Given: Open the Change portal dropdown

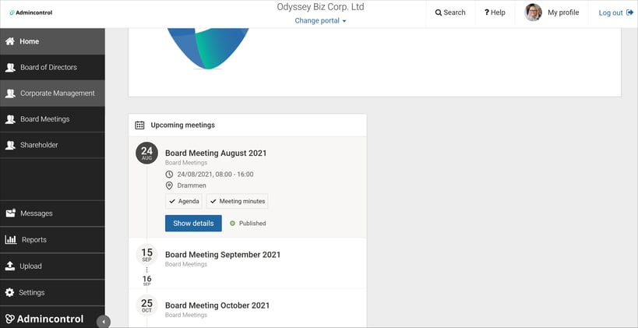Looking at the screenshot, I should pyautogui.click(x=320, y=21).
